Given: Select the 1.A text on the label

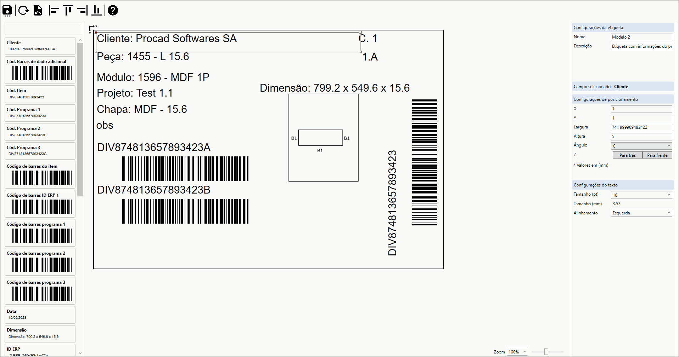Looking at the screenshot, I should (370, 57).
